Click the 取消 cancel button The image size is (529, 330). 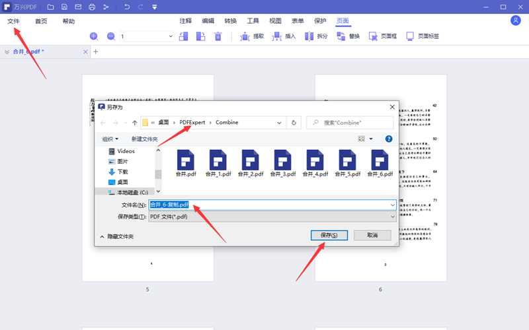(372, 236)
